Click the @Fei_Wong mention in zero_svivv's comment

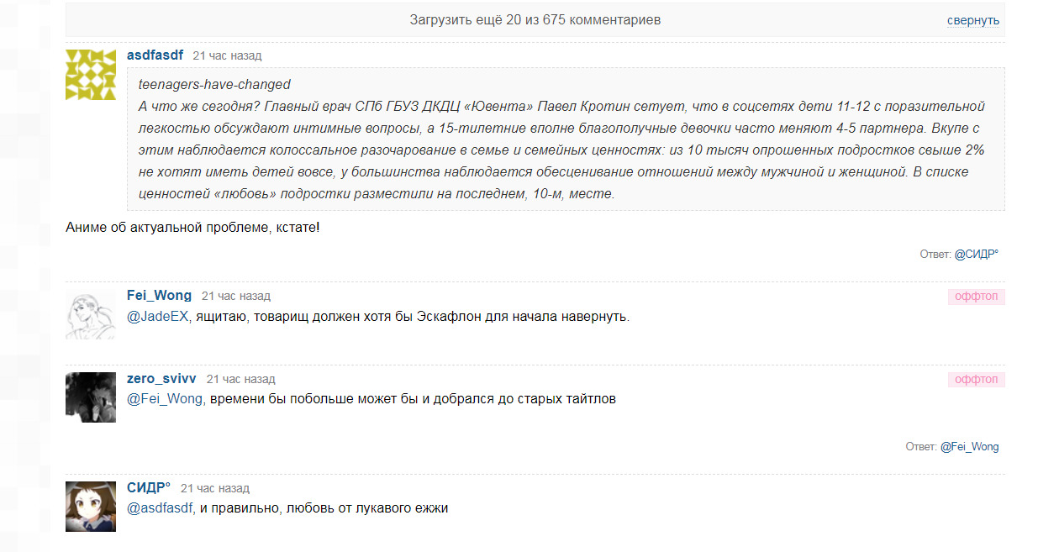[165, 399]
